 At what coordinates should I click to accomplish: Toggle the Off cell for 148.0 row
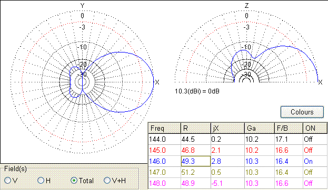[315, 183]
